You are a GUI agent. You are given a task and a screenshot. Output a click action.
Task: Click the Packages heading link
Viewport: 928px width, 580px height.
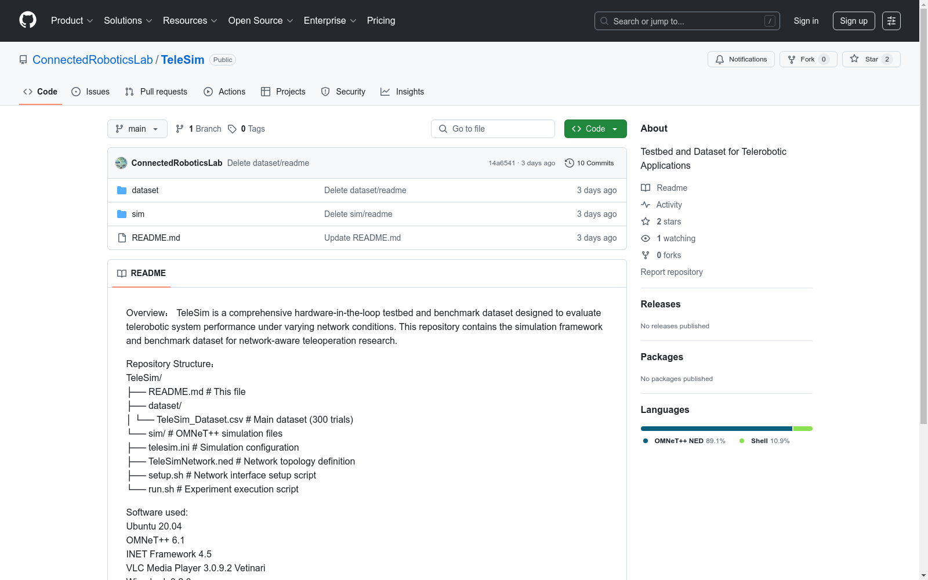point(662,357)
